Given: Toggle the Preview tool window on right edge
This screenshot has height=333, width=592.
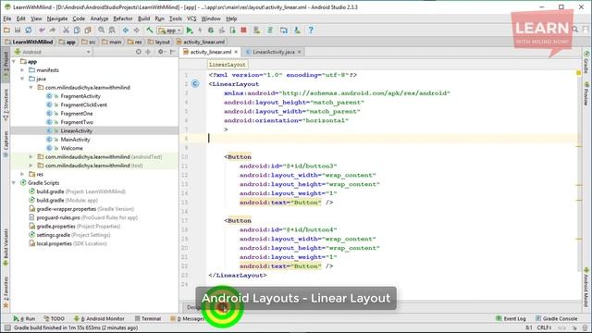Looking at the screenshot, I should click(586, 93).
